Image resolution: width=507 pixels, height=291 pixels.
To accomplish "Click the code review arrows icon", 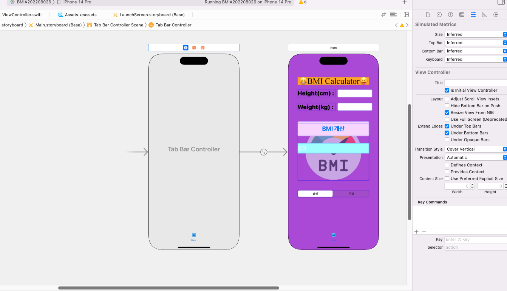I will (x=383, y=15).
